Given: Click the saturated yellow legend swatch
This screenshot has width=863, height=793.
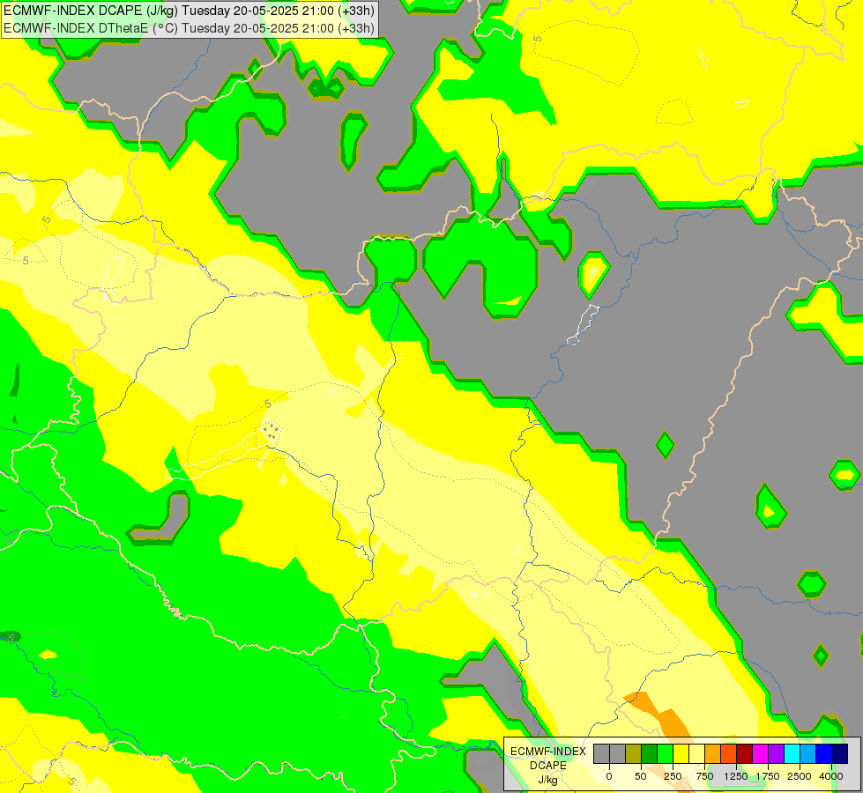Looking at the screenshot, I should click(681, 753).
